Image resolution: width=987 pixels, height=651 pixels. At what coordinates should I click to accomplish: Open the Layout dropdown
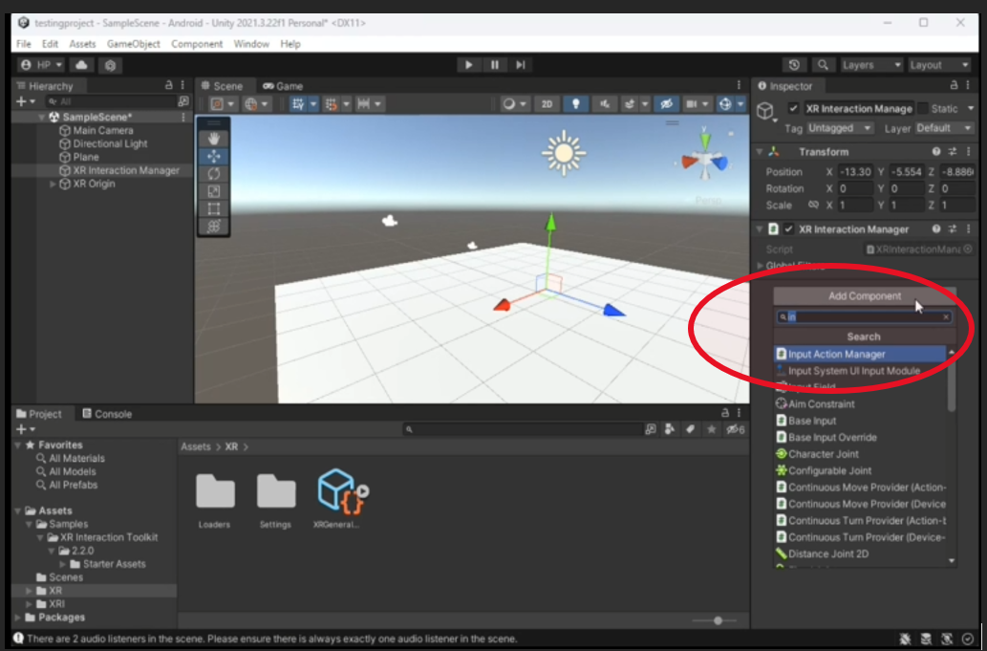pos(938,65)
